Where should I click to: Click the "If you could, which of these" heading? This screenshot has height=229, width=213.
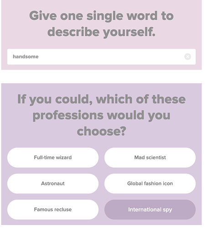tap(101, 99)
